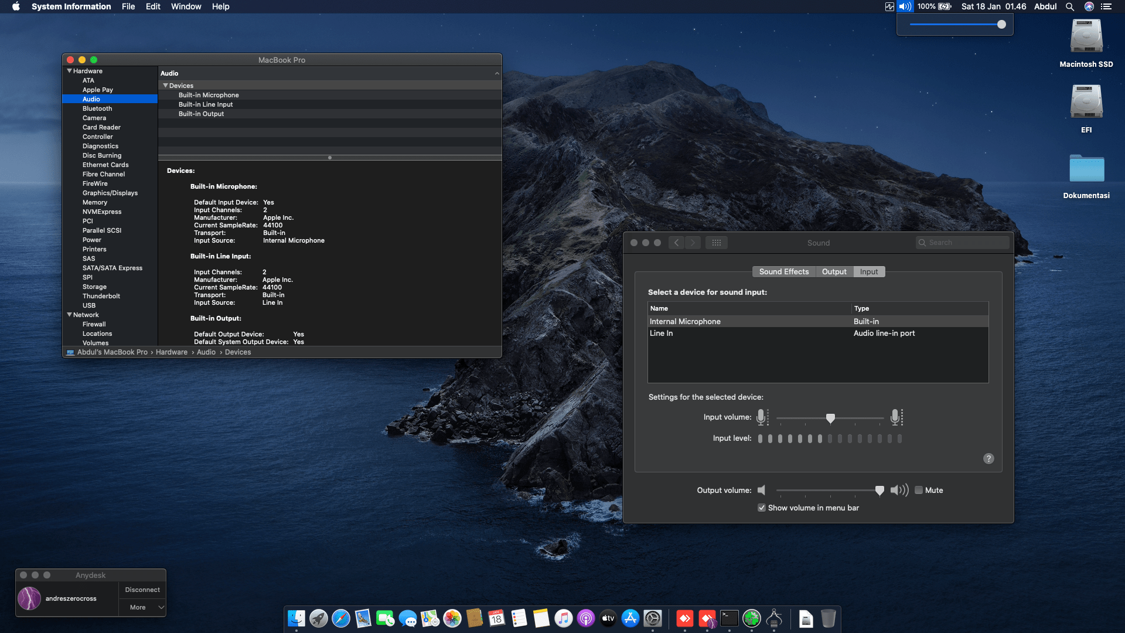The width and height of the screenshot is (1125, 633).
Task: Open Maps from the Dock
Action: pyautogui.click(x=430, y=618)
